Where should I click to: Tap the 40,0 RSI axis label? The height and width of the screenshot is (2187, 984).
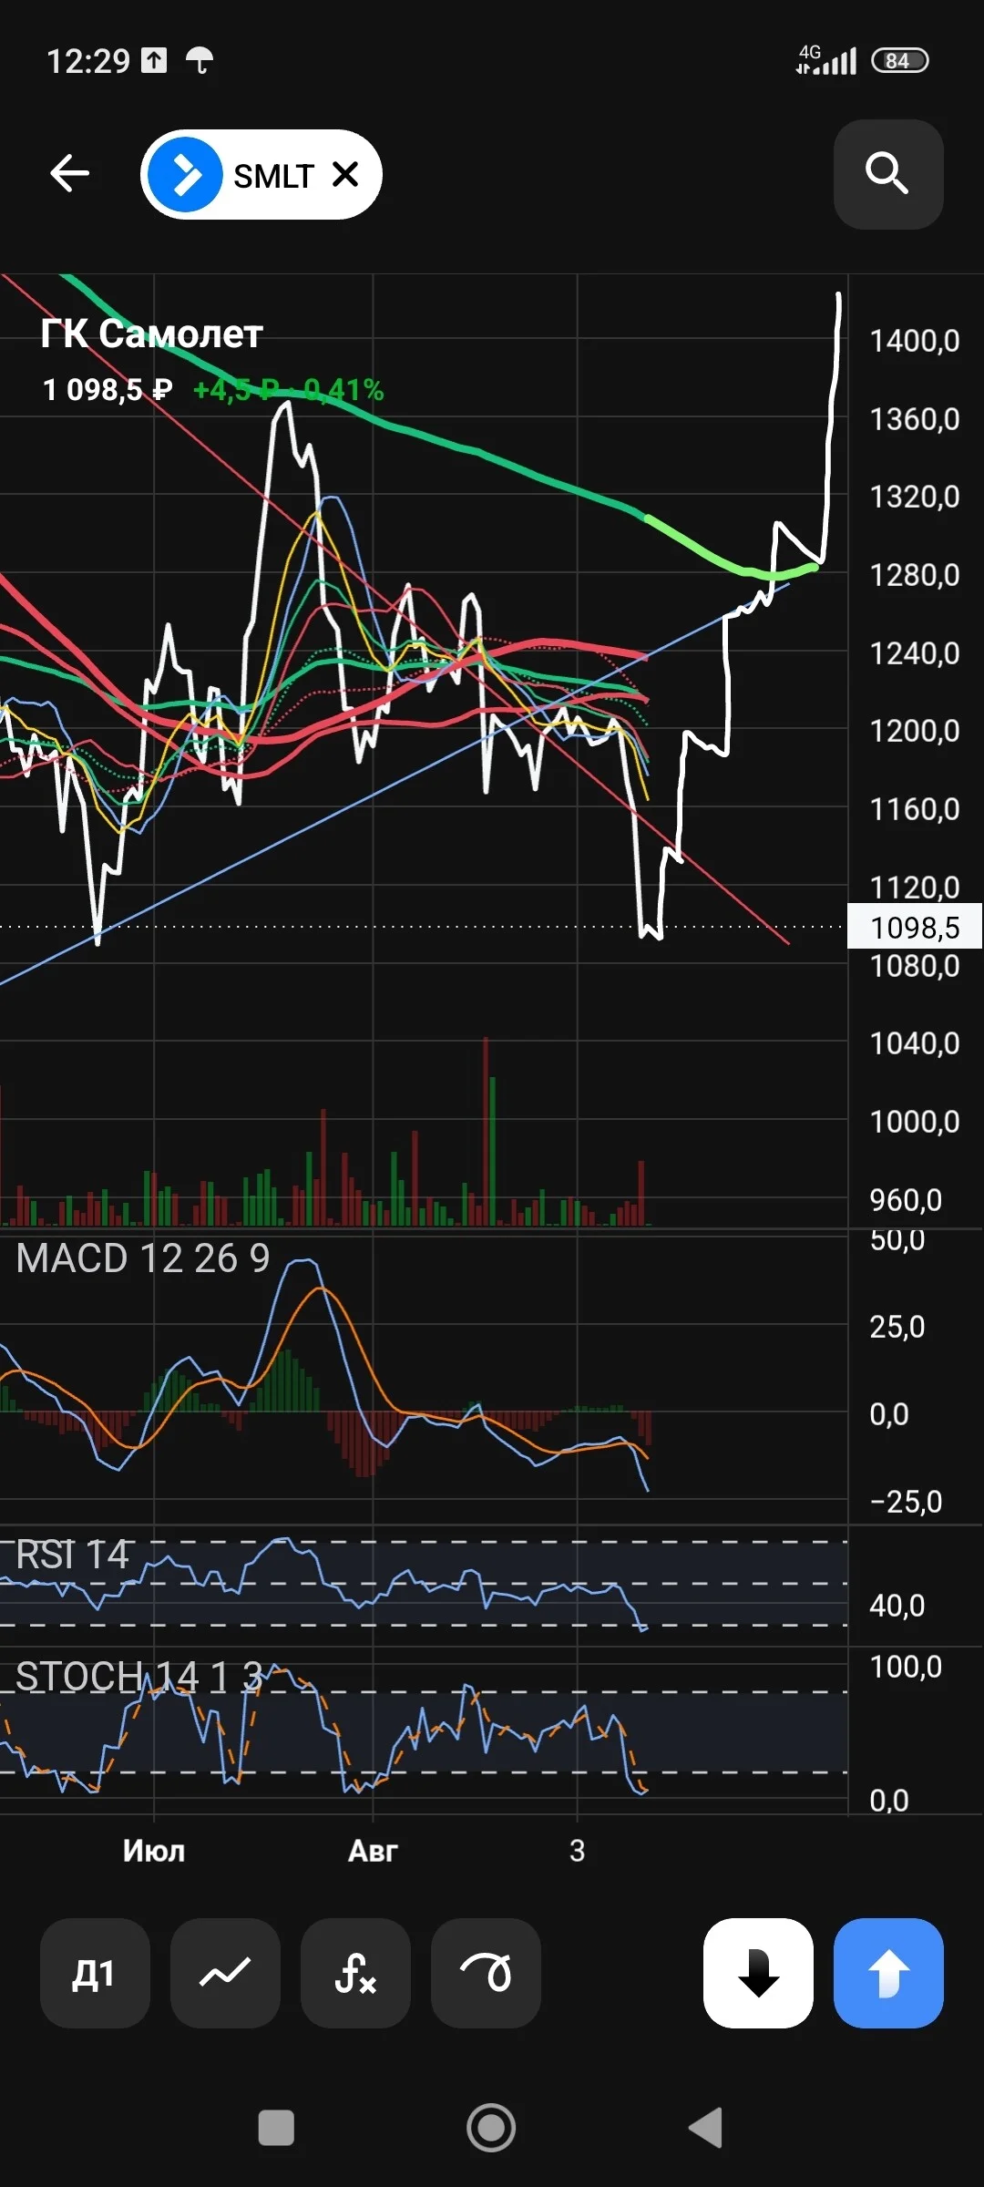[897, 1605]
